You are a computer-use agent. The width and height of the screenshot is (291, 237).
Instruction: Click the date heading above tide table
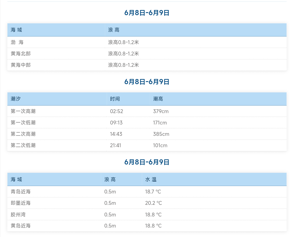[x=147, y=82]
